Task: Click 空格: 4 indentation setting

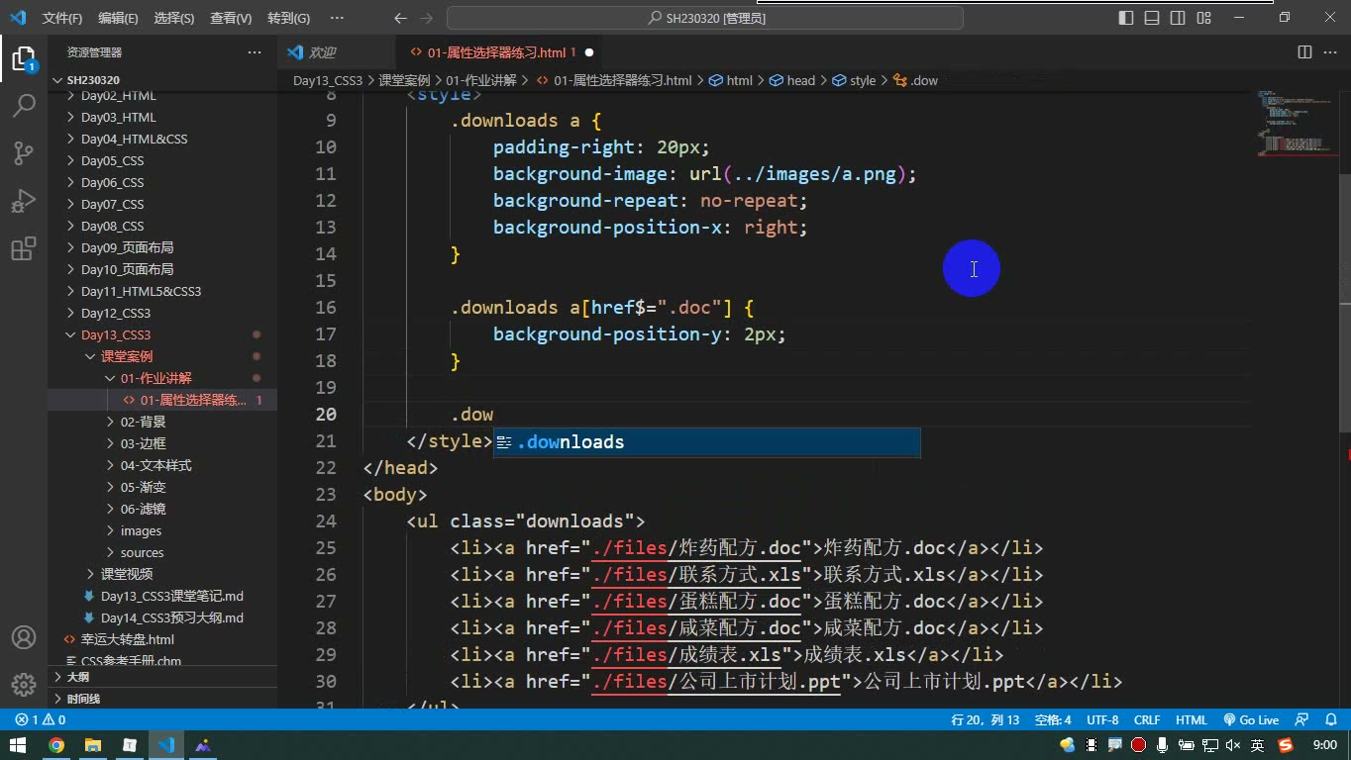Action: (1053, 720)
